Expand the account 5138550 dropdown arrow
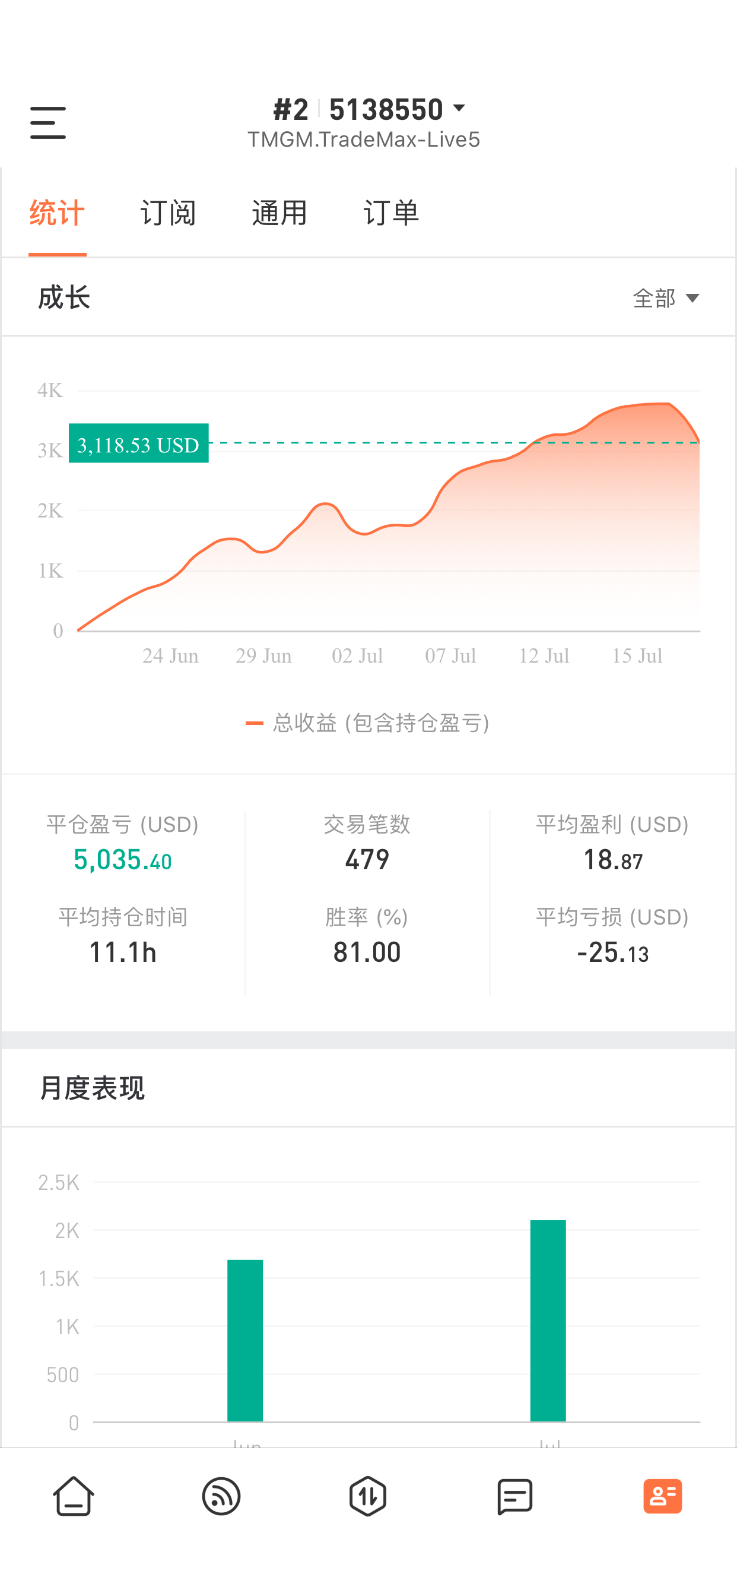The height and width of the screenshot is (1596, 737). click(x=459, y=109)
